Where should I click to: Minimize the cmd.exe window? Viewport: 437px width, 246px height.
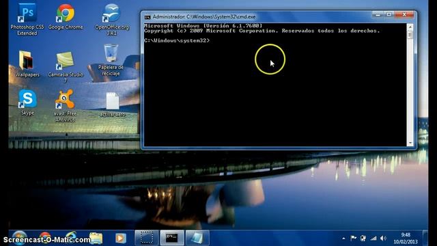pyautogui.click(x=378, y=14)
